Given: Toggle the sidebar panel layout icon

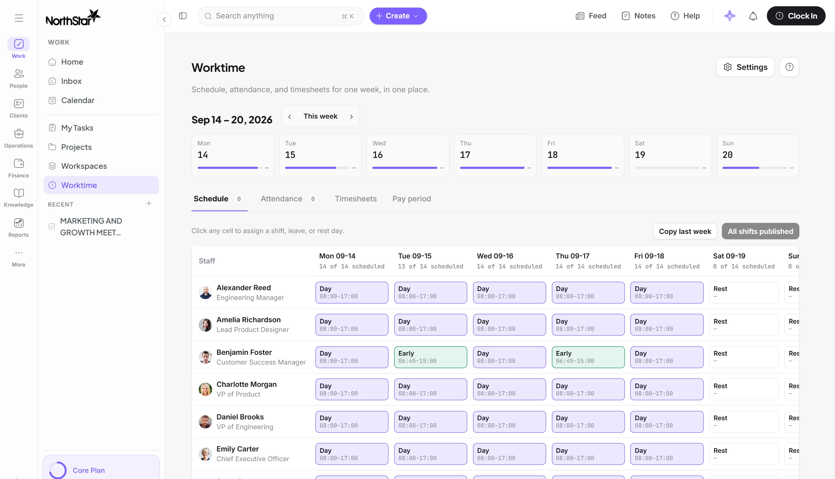Looking at the screenshot, I should (183, 16).
